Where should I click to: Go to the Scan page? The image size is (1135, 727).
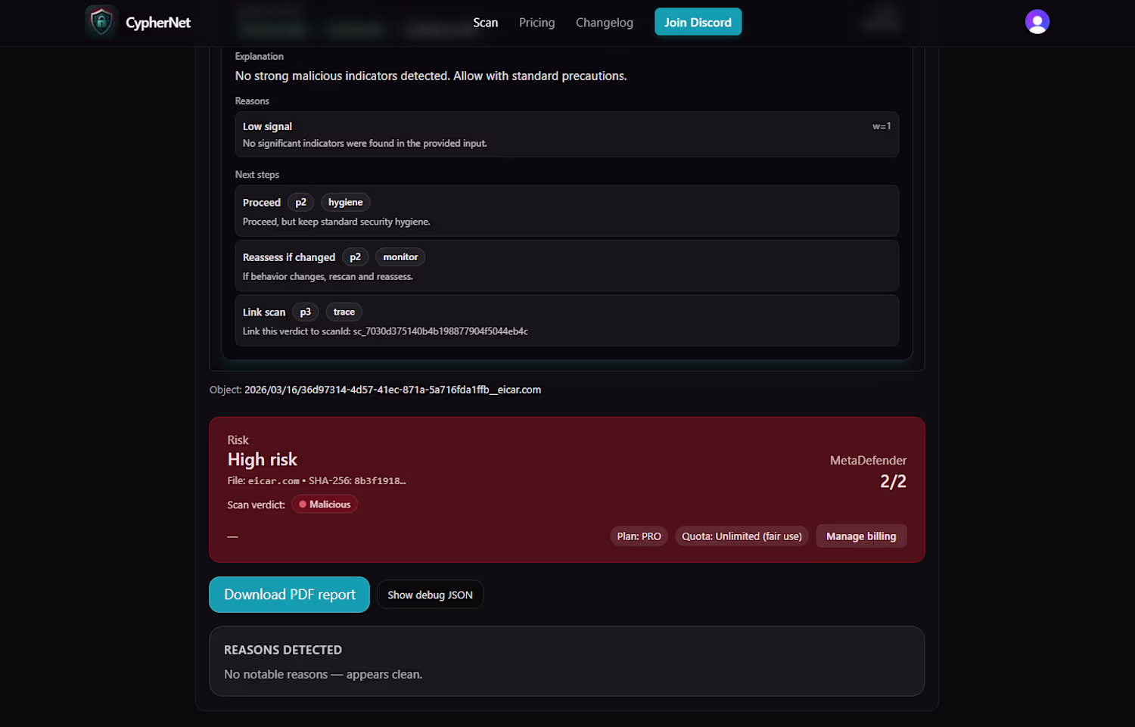tap(485, 23)
